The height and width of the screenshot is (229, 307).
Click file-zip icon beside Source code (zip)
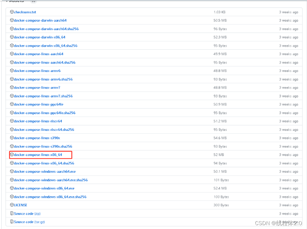[12, 214]
